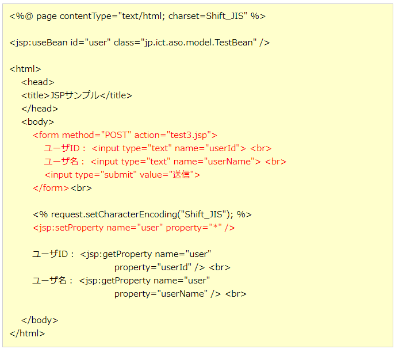This screenshot has height=349, width=395.
Task: Click the jsp:useBean id="user" line
Action: 140,43
